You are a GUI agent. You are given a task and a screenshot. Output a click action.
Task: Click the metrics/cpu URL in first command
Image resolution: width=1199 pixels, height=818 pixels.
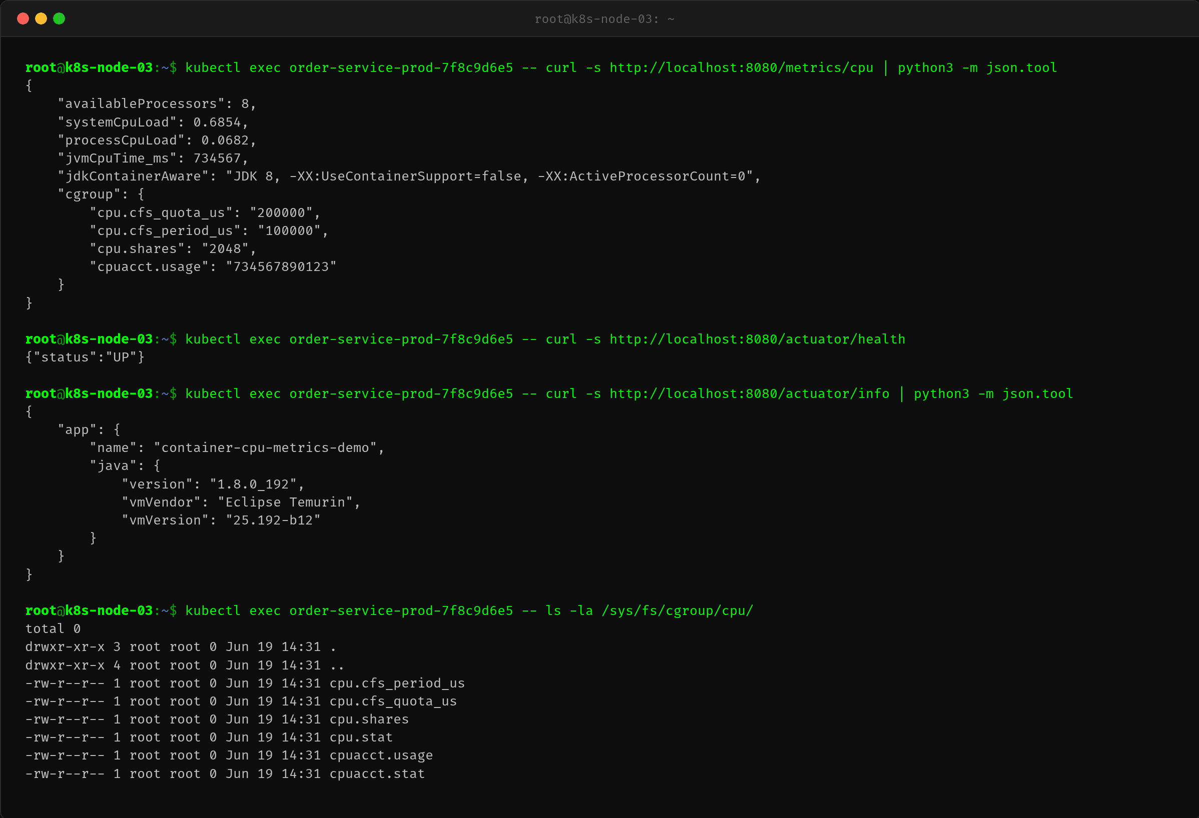(x=742, y=68)
